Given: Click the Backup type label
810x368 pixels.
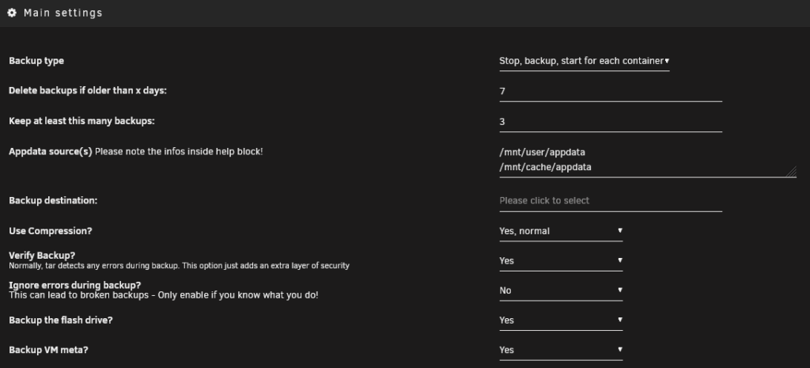Looking at the screenshot, I should tap(36, 61).
